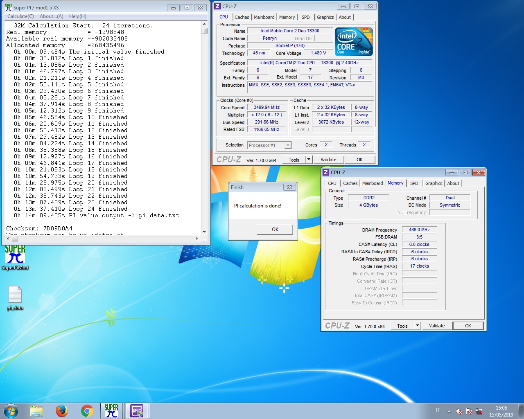Click Rated FSB value 1166.65 MHz

click(267, 130)
